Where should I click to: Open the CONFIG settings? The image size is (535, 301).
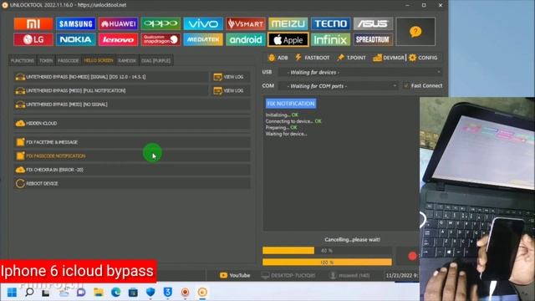point(423,58)
